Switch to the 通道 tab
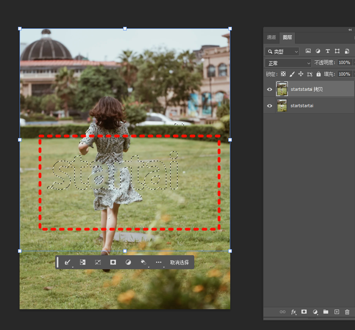This screenshot has height=330, width=355. (271, 37)
